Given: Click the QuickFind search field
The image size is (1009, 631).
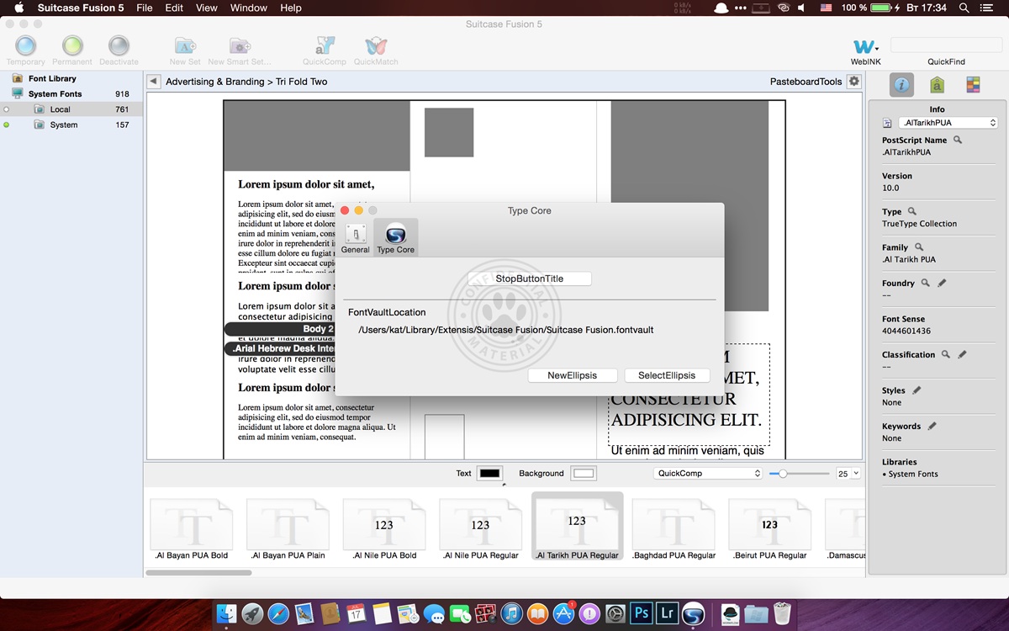Looking at the screenshot, I should [946, 45].
